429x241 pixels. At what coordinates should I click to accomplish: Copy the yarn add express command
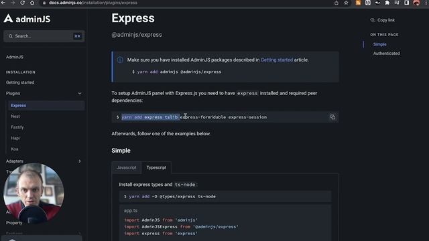pos(332,117)
